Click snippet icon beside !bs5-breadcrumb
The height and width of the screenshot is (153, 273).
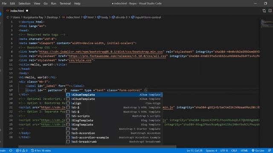pos(68,142)
